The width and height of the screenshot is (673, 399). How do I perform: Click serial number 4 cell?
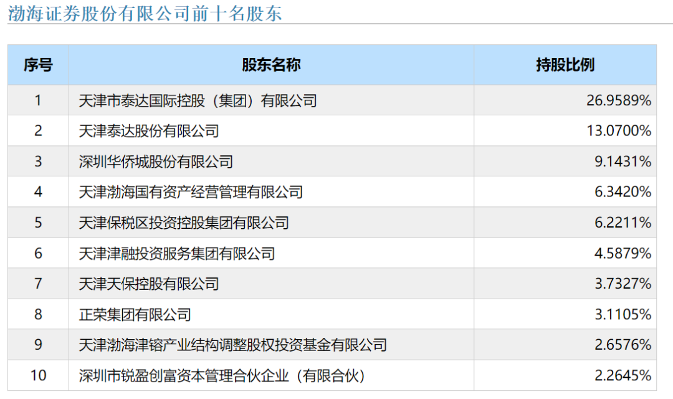point(38,191)
